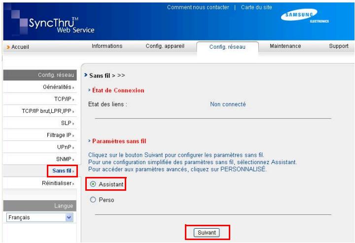Click the Non connecté status text

(x=228, y=104)
